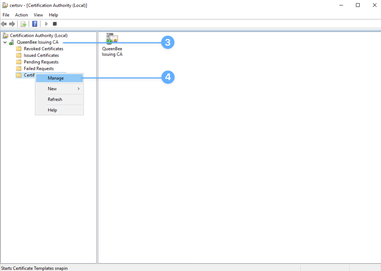This screenshot has height=271, width=381.
Task: Open the Action menu
Action: 21,15
